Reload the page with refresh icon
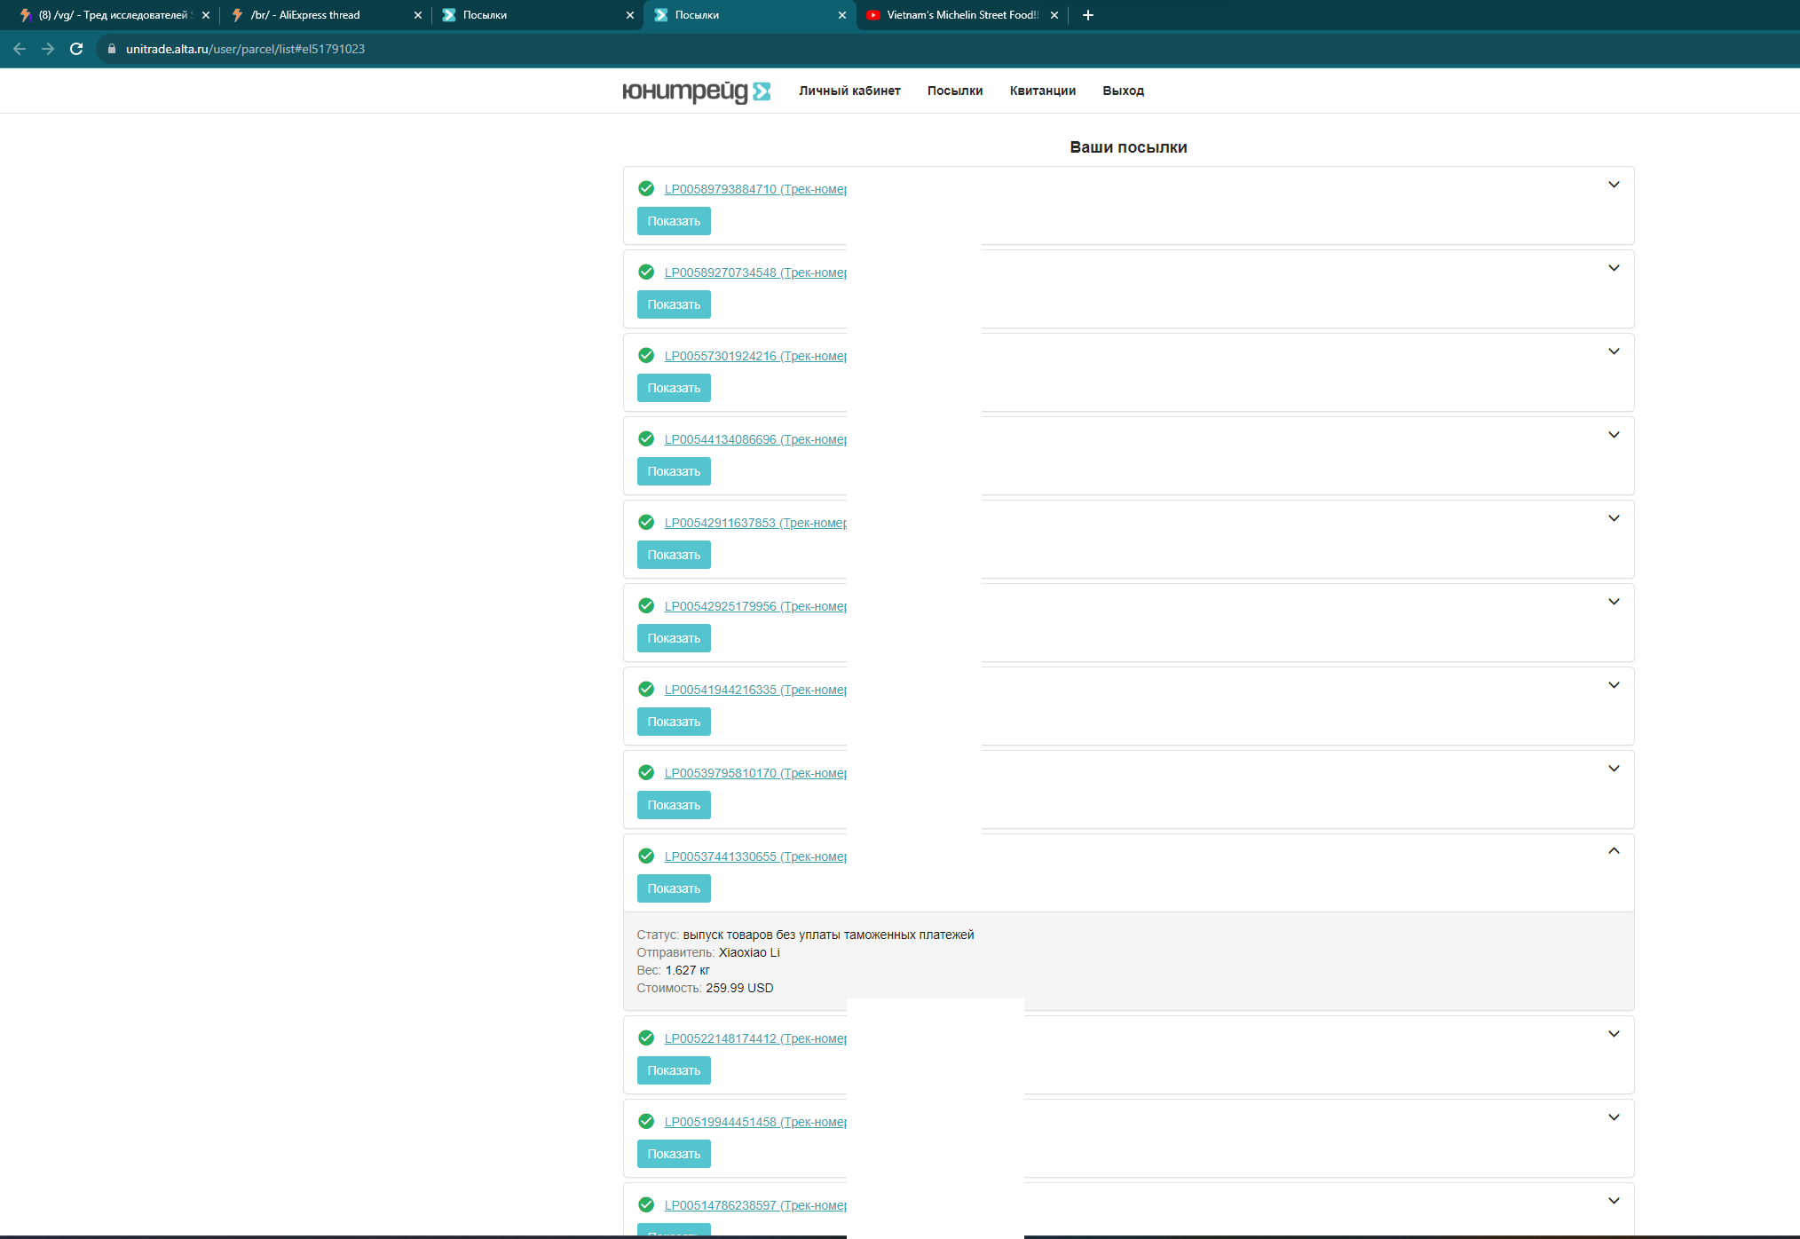The width and height of the screenshot is (1800, 1239). [x=76, y=49]
